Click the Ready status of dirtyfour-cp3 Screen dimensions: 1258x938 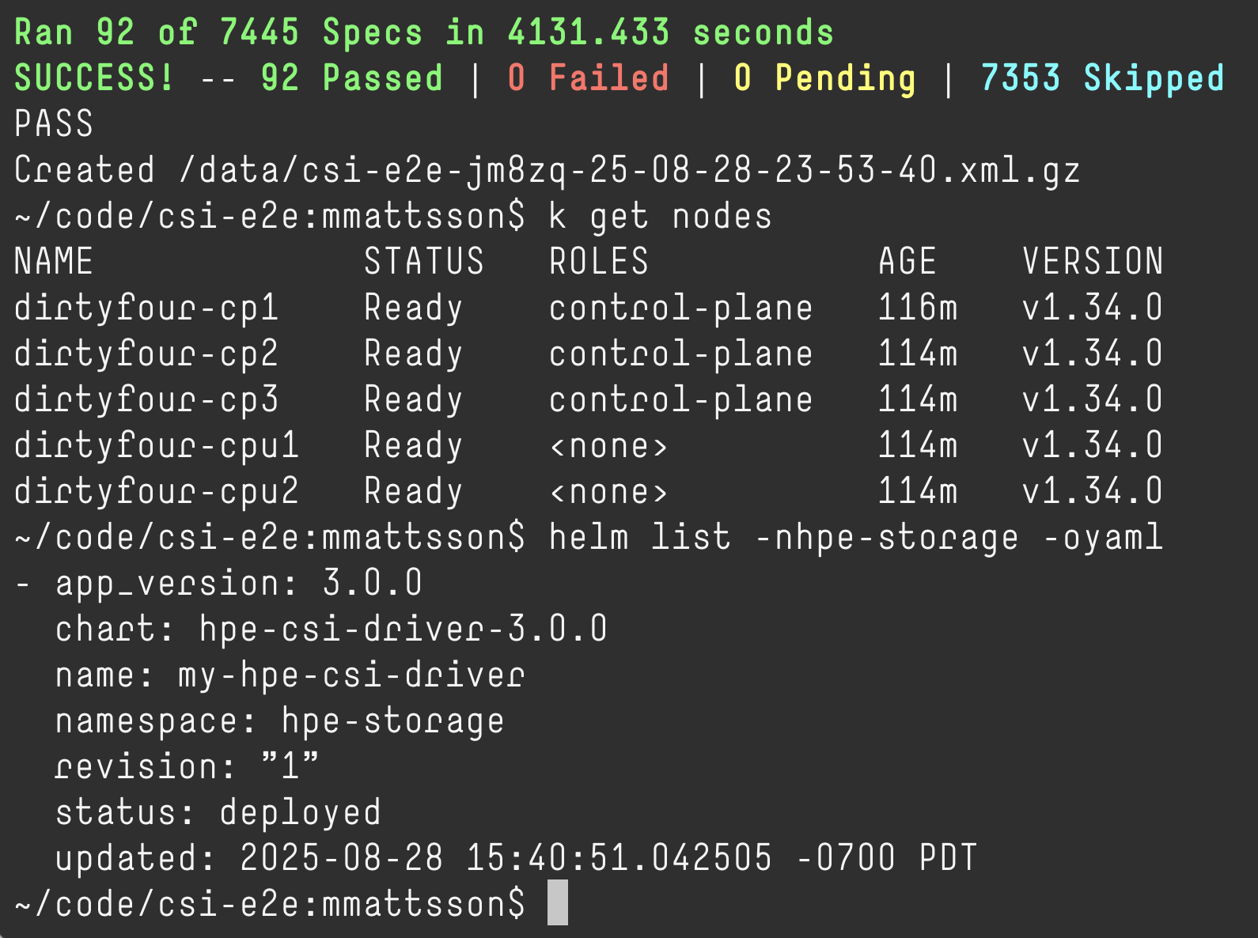[x=413, y=401]
